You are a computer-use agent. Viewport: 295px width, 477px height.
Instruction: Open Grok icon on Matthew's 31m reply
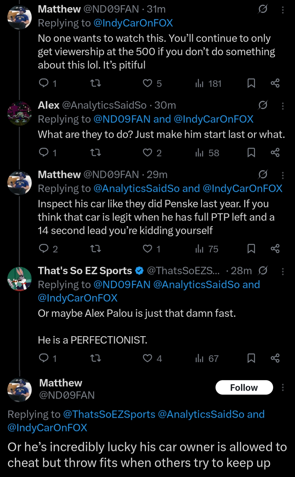pos(263,9)
